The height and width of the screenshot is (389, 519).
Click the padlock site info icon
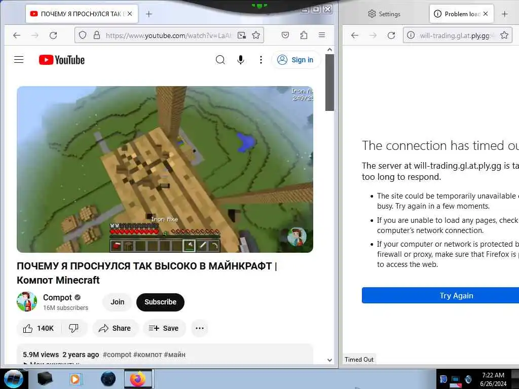[x=97, y=35]
